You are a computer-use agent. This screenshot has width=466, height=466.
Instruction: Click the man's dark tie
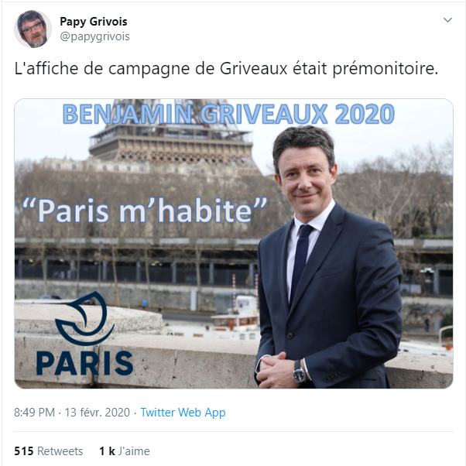301,262
